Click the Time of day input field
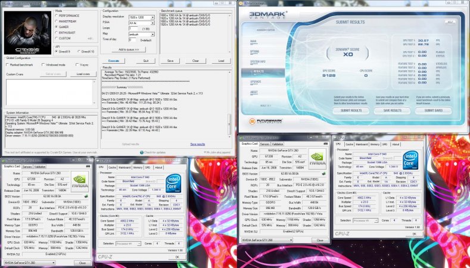The height and width of the screenshot is (268, 470). click(132, 40)
